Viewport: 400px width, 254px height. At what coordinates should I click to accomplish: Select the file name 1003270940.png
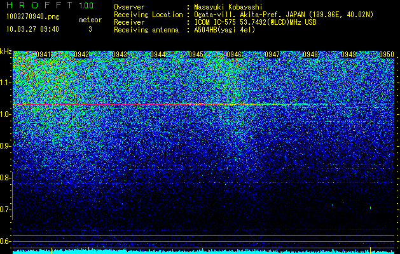[x=33, y=17]
